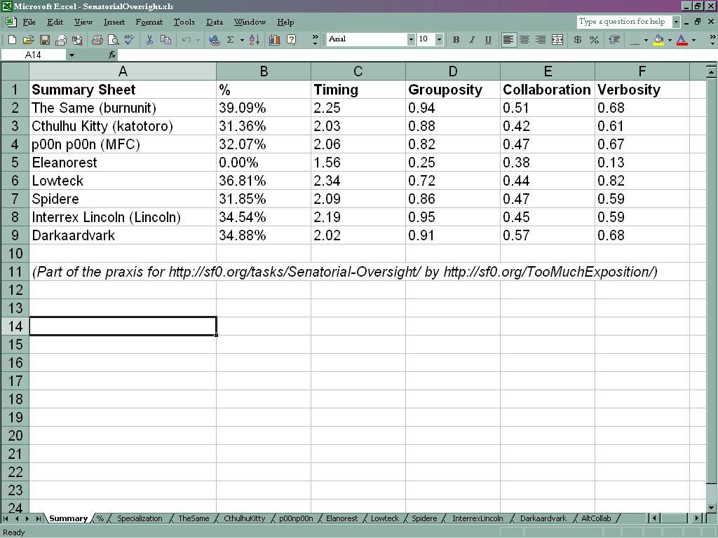The width and height of the screenshot is (718, 538).
Task: Open the Format menu
Action: tap(149, 22)
